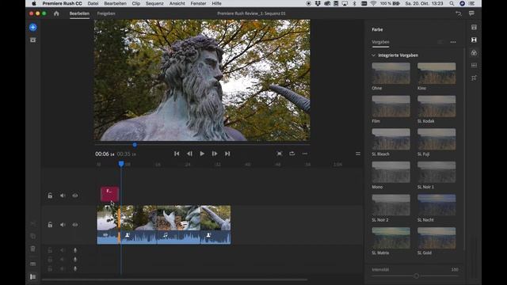The width and height of the screenshot is (507, 285).
Task: Jump to the end of the sequence
Action: click(227, 154)
